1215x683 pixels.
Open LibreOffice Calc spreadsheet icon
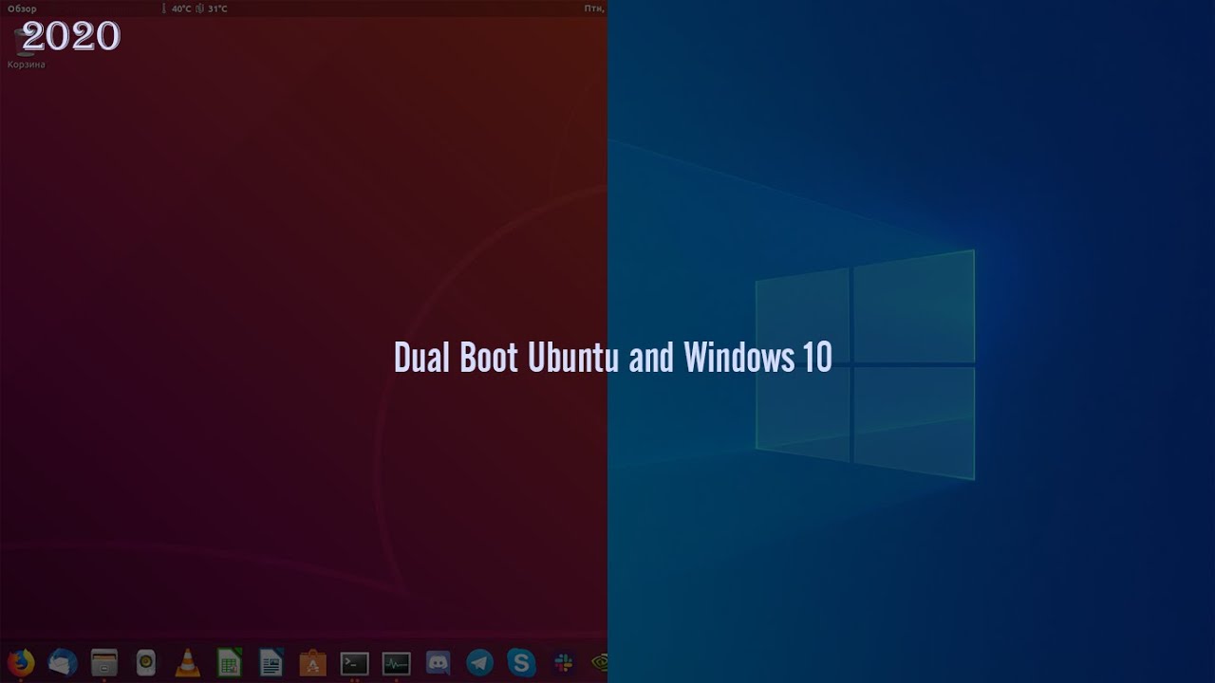click(230, 662)
